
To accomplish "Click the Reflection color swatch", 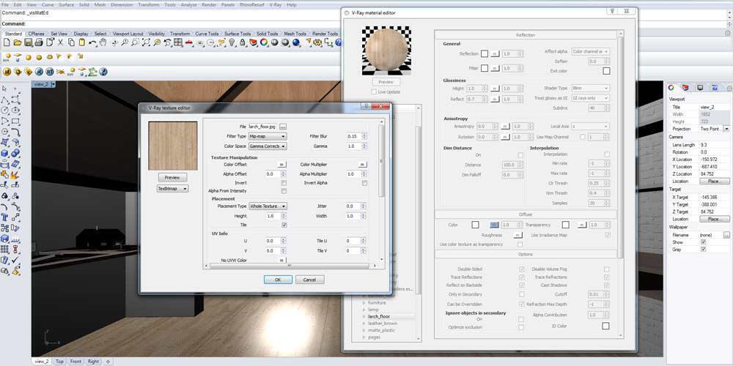I will [485, 54].
